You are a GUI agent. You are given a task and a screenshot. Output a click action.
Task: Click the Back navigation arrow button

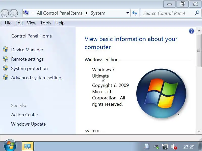click(5, 13)
